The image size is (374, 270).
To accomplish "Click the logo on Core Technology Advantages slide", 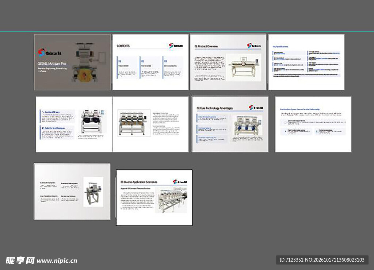I will (256, 108).
